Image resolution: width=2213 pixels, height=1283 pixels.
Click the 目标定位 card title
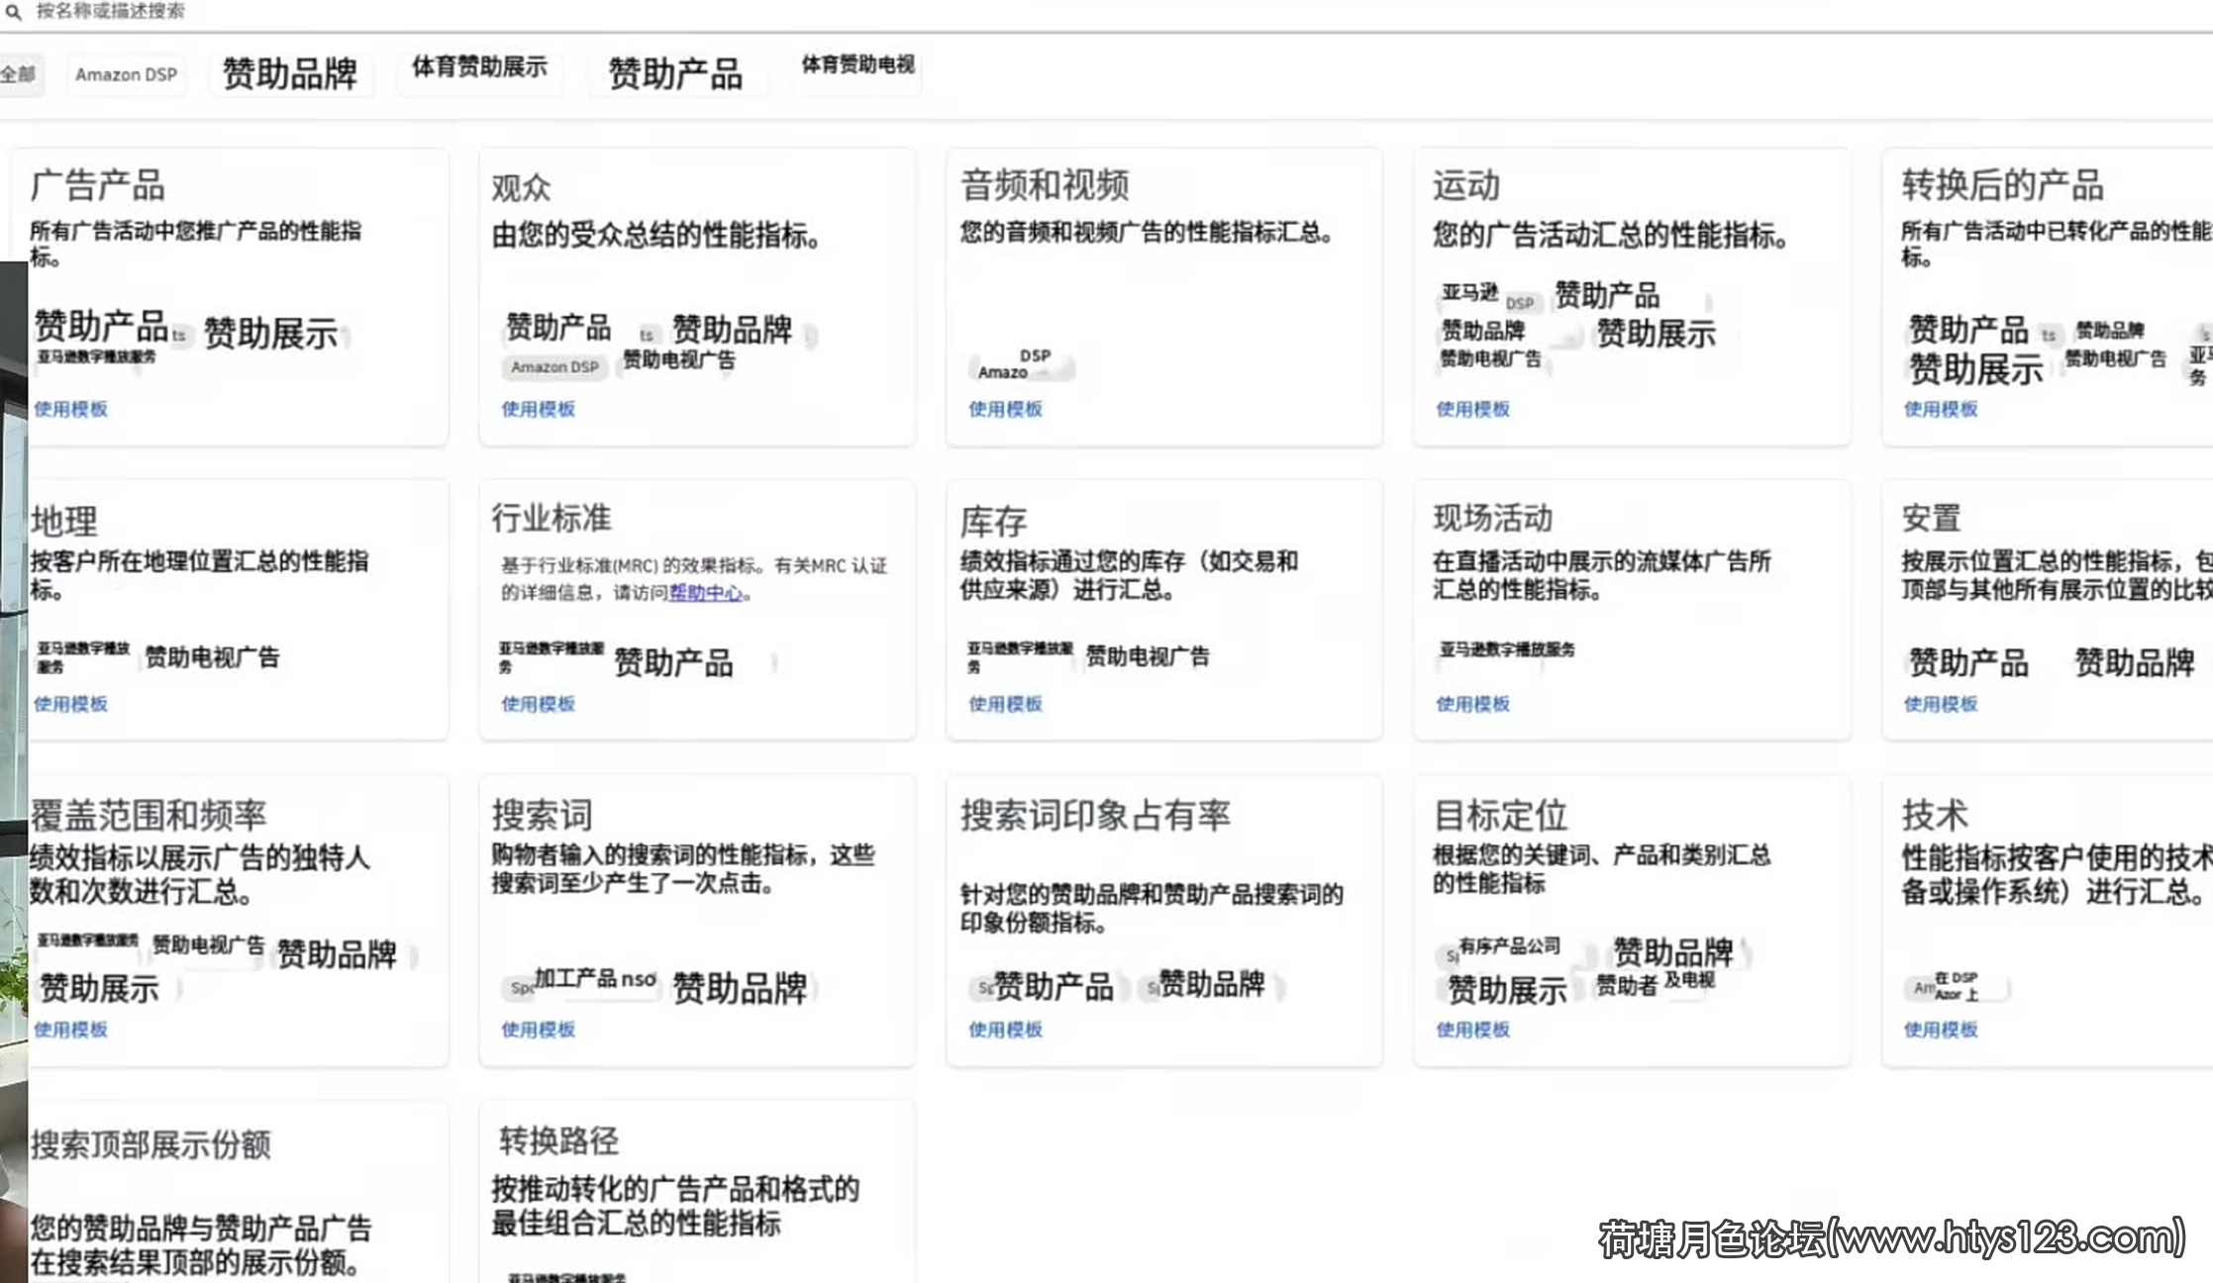point(1500,815)
